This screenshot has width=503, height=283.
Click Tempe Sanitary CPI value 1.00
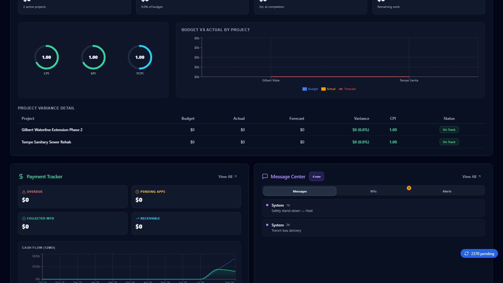pyautogui.click(x=393, y=142)
